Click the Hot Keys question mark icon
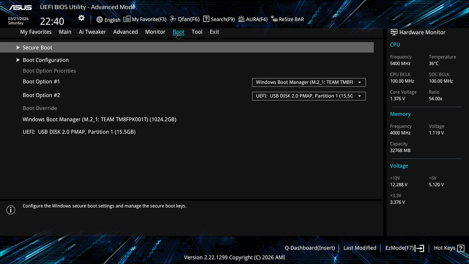Screen dimensions: 469x264 pos(461,248)
